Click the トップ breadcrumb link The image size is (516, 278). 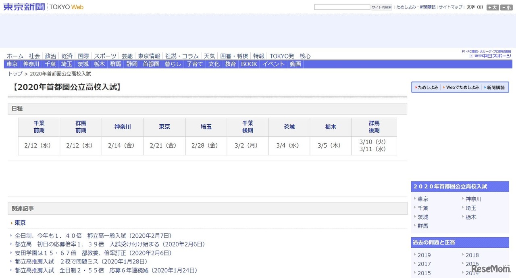coord(15,74)
